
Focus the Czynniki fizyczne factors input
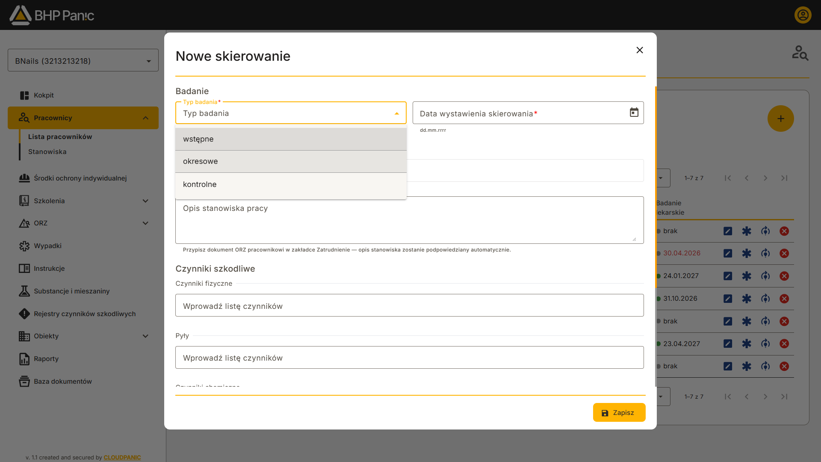(409, 305)
